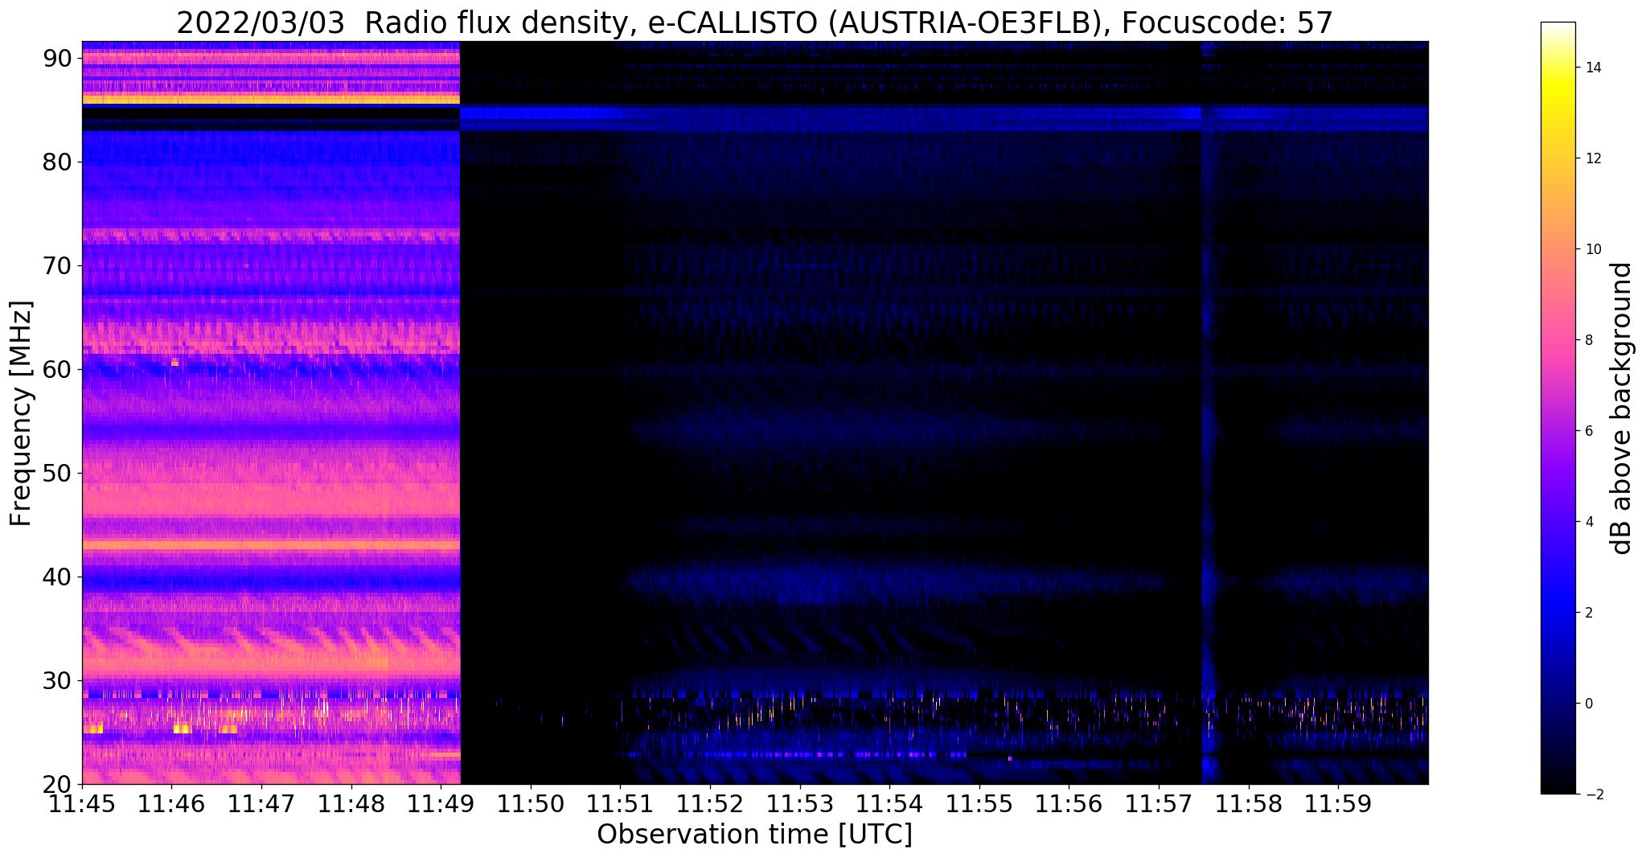This screenshot has width=1646, height=858.
Task: Click the 50 MHz frequency tick label
Action: [x=59, y=473]
